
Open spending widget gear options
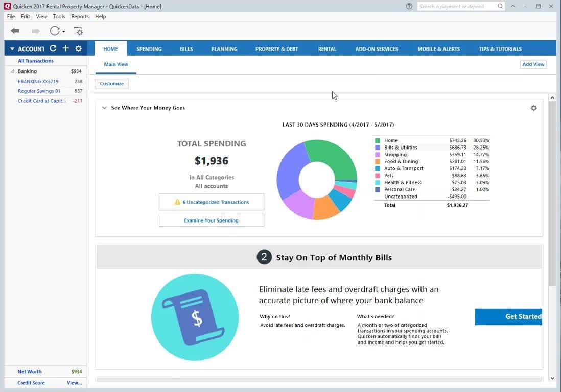[533, 108]
